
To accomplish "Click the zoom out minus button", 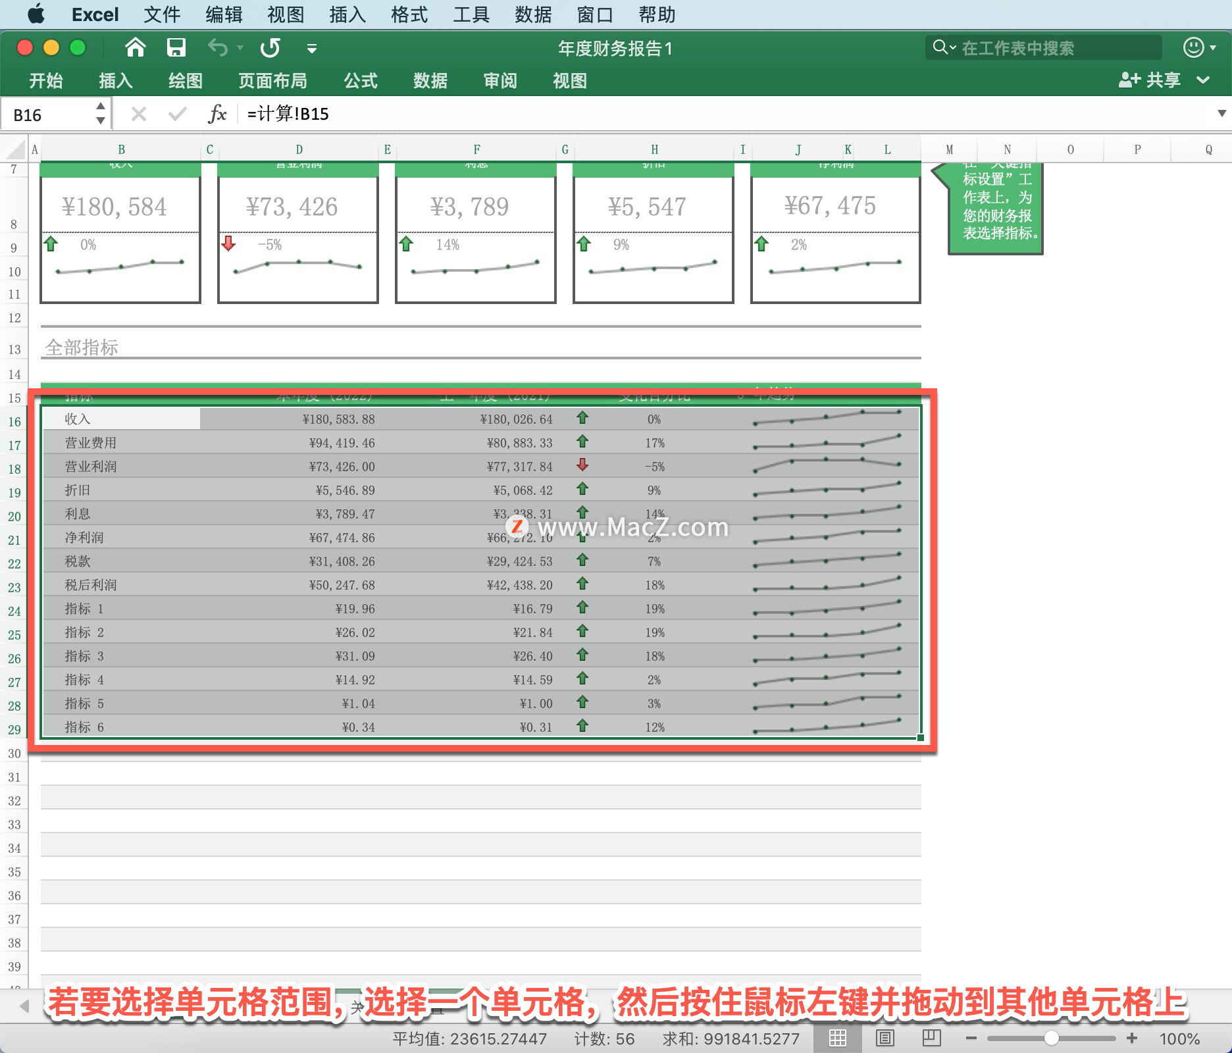I will pyautogui.click(x=971, y=1039).
